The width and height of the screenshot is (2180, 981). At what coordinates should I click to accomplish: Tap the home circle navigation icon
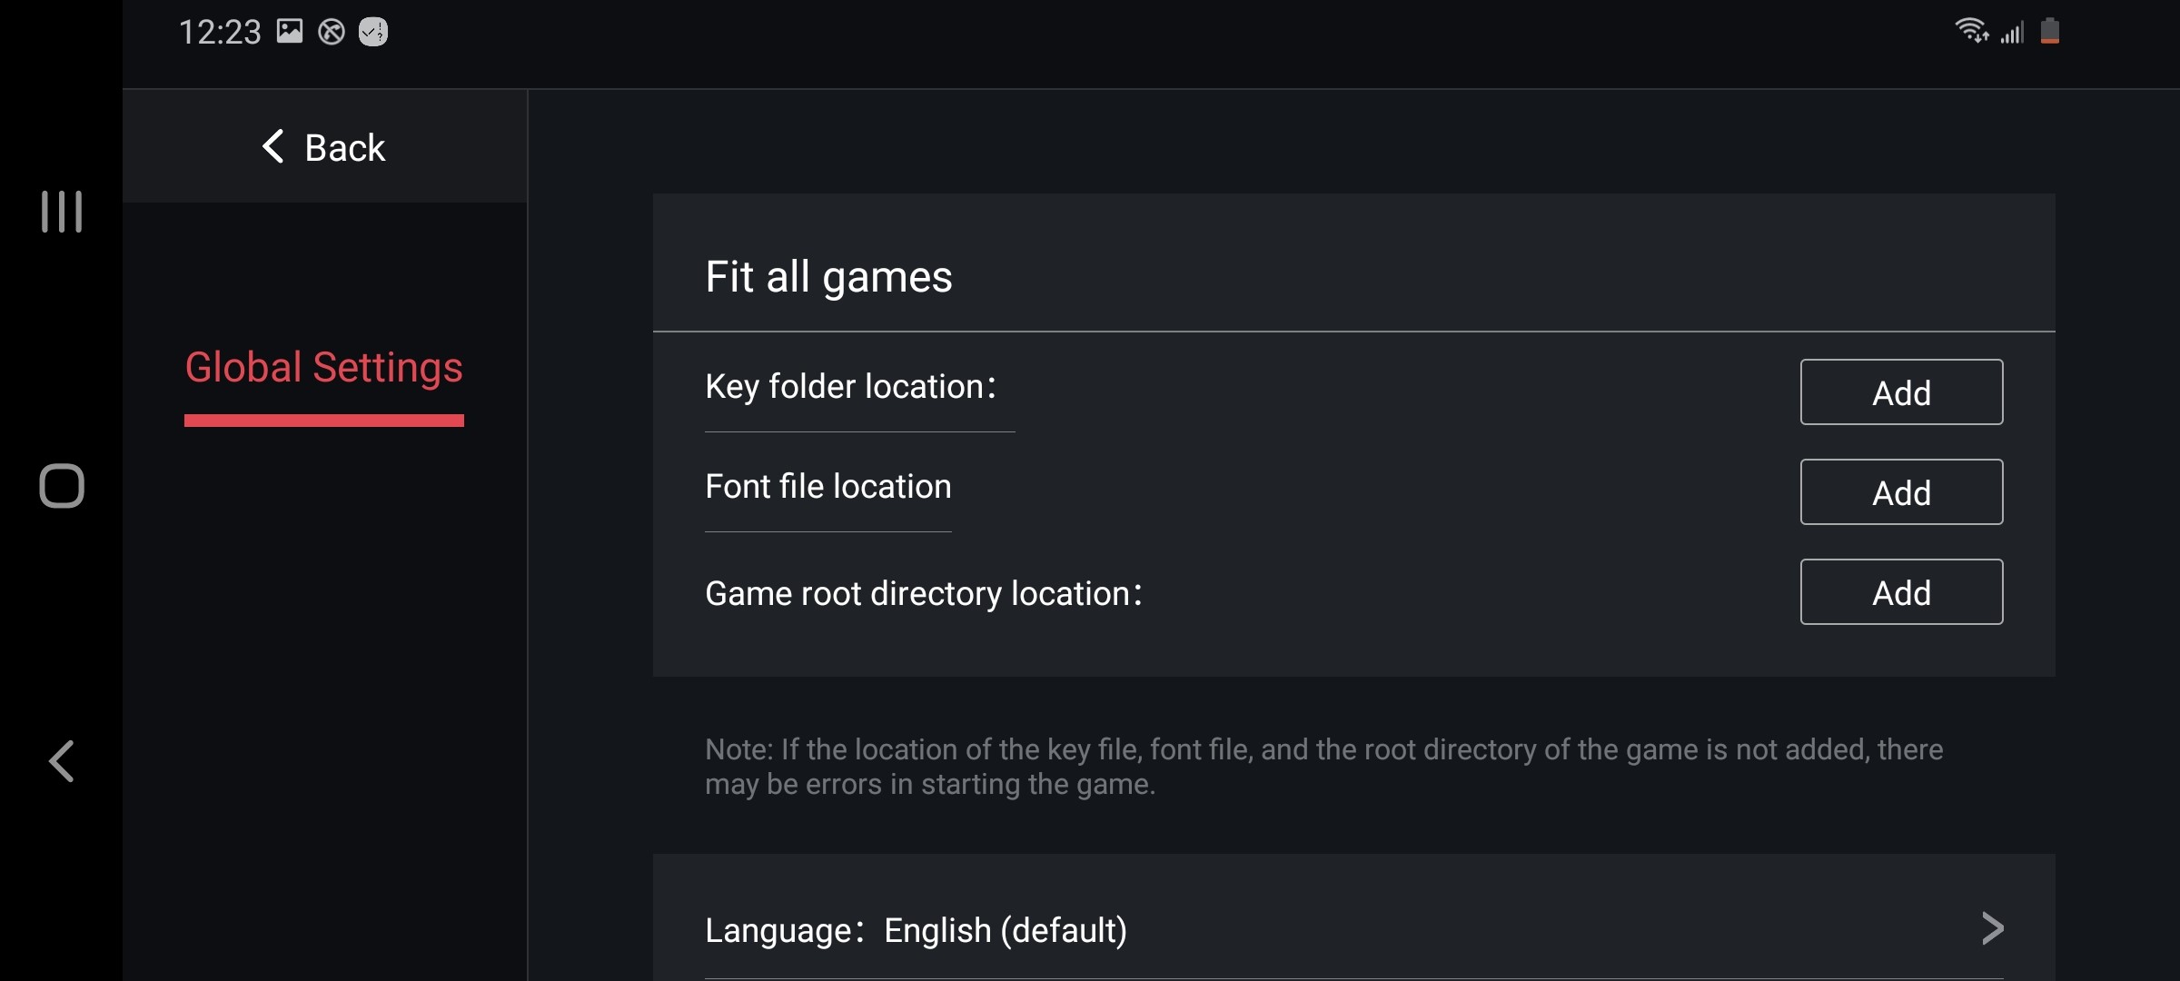coord(60,486)
